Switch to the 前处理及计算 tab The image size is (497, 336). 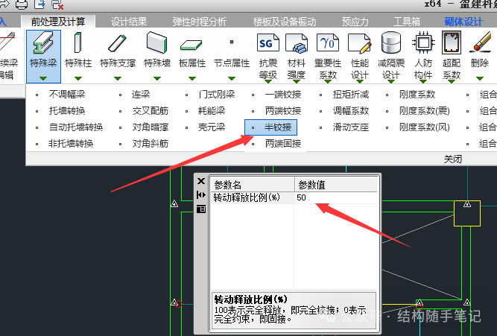pos(58,22)
